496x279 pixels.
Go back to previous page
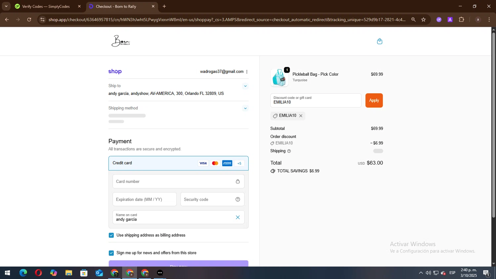7,20
